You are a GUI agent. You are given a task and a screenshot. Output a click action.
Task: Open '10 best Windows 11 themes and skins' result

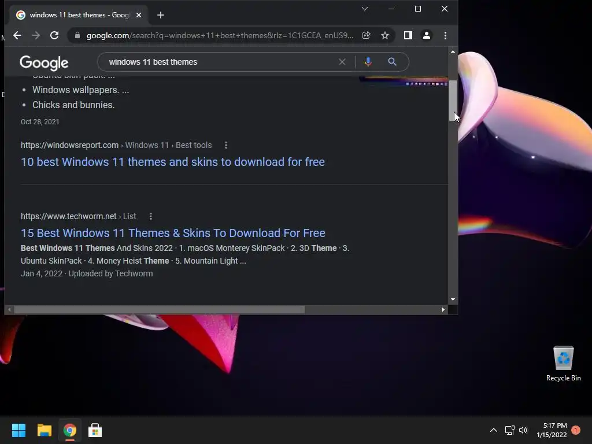[172, 162]
